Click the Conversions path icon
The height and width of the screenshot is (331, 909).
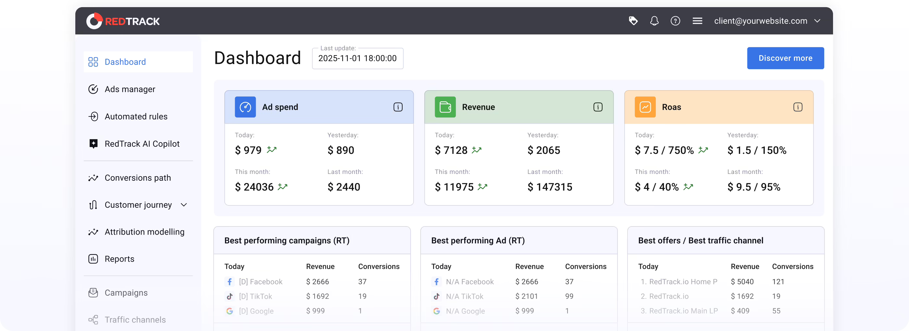click(93, 178)
